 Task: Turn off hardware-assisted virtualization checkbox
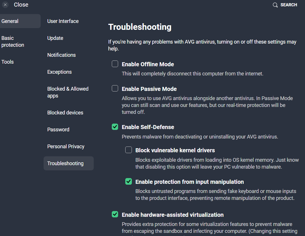tap(115, 214)
